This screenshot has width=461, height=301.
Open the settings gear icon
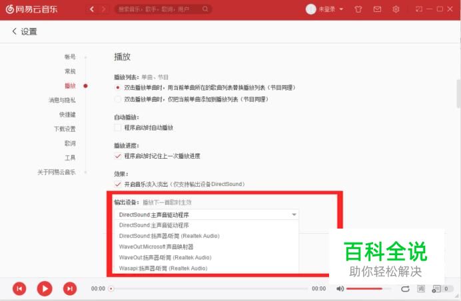tap(396, 9)
